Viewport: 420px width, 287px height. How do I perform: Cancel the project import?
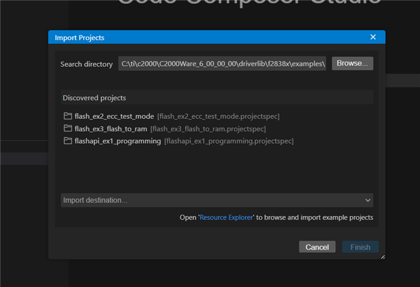click(x=317, y=247)
